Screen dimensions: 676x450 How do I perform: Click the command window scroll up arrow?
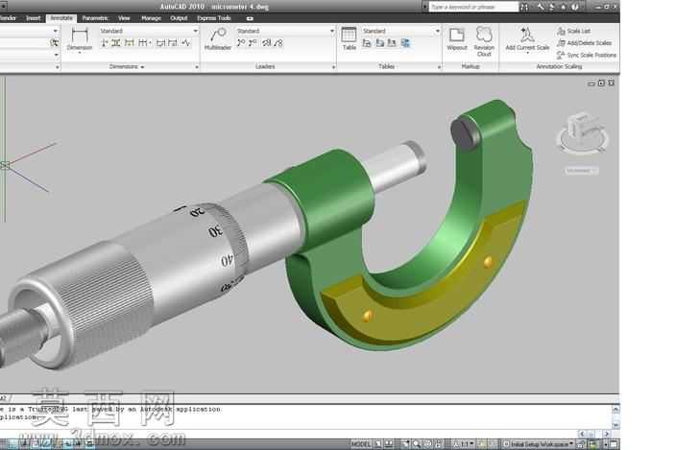[x=616, y=410]
